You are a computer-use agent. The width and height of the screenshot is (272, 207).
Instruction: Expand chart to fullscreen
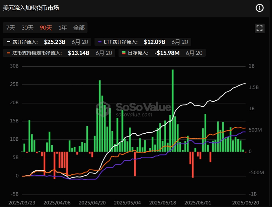[x=260, y=28]
